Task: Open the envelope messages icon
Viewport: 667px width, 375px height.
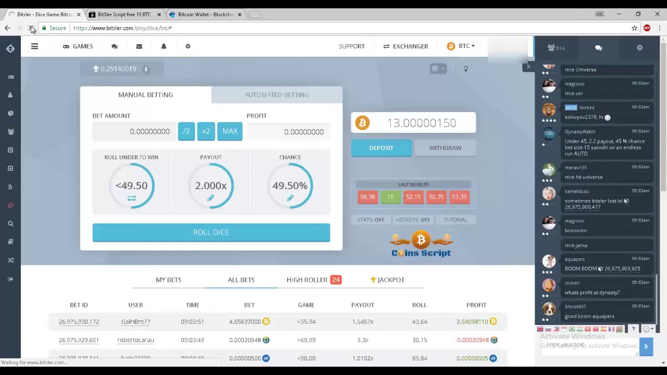Action: coord(139,46)
